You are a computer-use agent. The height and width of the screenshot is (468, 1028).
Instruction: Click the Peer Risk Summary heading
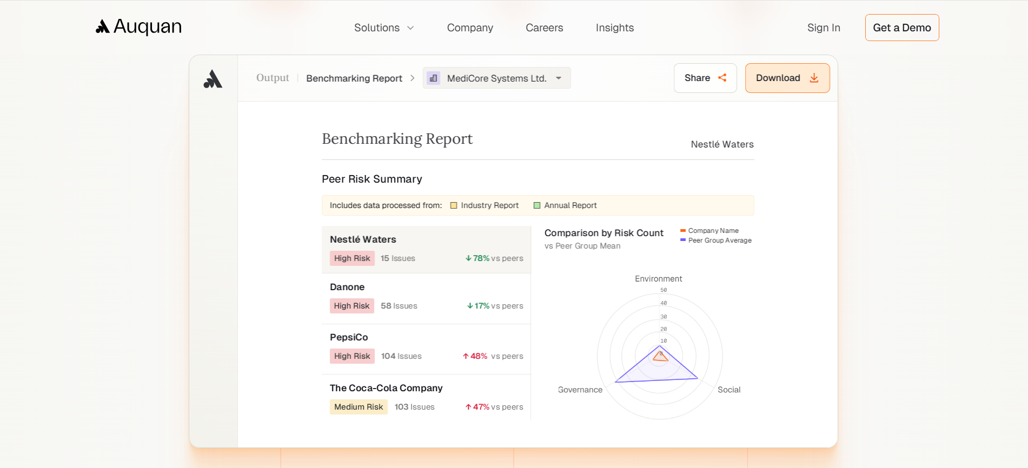[x=372, y=179]
